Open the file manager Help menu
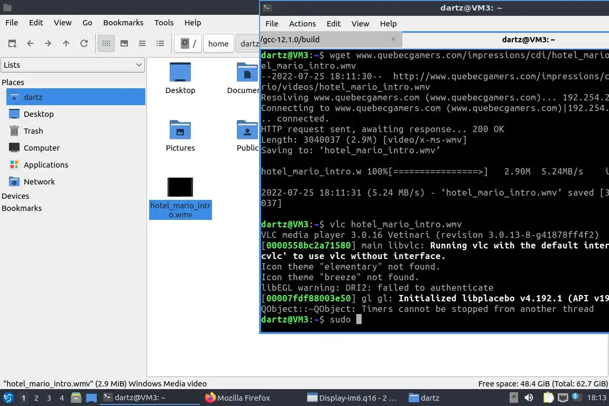Image resolution: width=609 pixels, height=406 pixels. click(192, 23)
